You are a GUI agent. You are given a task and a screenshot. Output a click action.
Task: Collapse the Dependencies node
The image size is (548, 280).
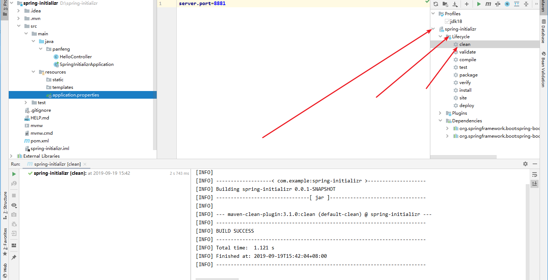441,121
